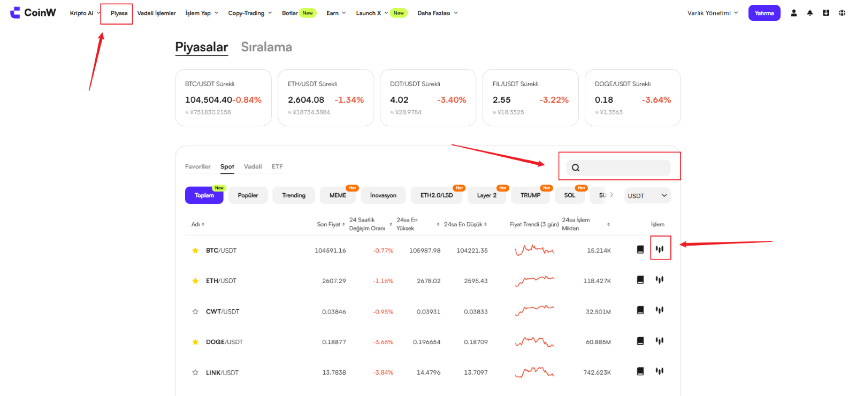
Task: Expand the Launch X dropdown
Action: click(x=372, y=13)
